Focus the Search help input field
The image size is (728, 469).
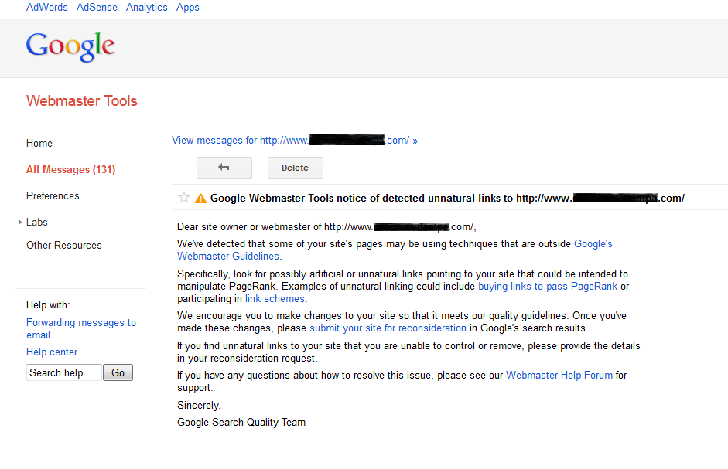64,372
